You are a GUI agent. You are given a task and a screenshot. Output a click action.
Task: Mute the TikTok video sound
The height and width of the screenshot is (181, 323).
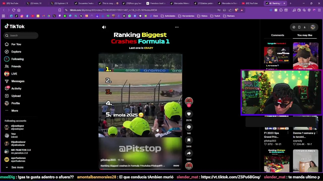click(x=104, y=27)
